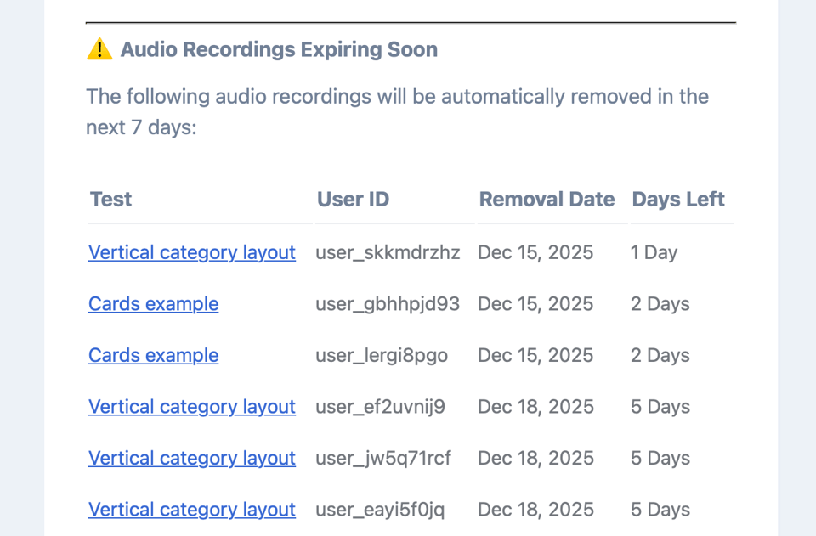
Task: Click the Test column header
Action: pyautogui.click(x=110, y=200)
